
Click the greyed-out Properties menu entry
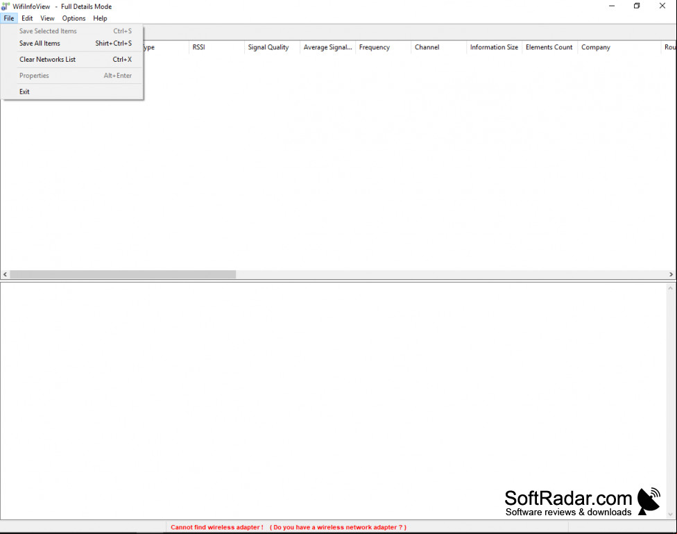coord(72,76)
